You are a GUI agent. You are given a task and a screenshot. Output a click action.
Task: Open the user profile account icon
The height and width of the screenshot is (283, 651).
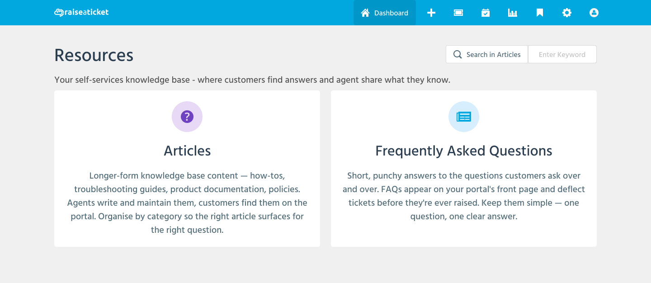tap(594, 13)
